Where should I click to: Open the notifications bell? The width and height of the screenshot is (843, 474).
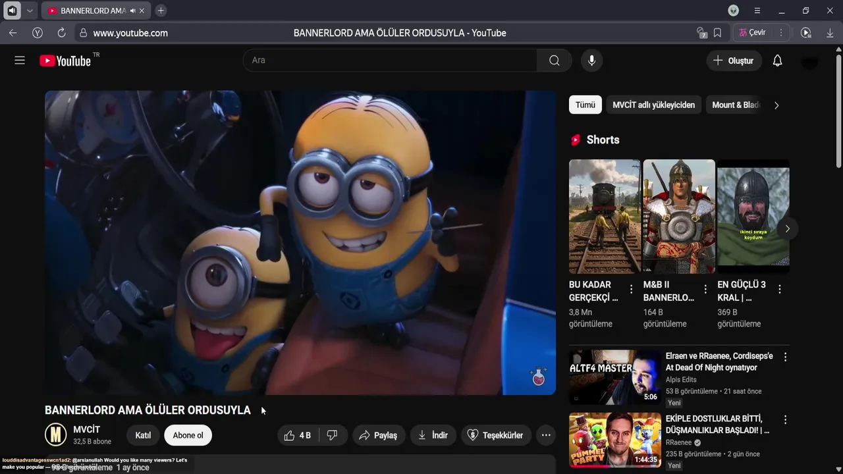pos(777,61)
